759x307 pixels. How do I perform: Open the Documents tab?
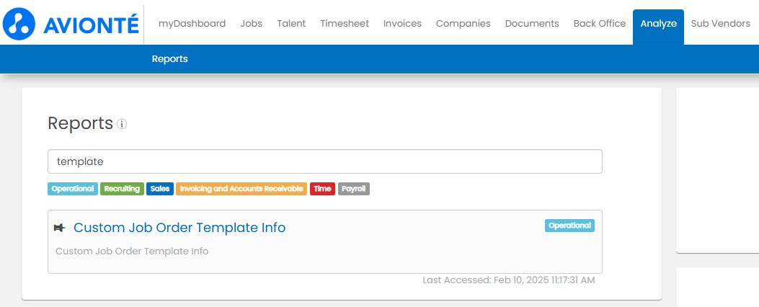click(x=532, y=23)
